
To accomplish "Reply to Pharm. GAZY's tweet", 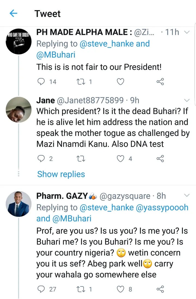I will click(41, 289).
